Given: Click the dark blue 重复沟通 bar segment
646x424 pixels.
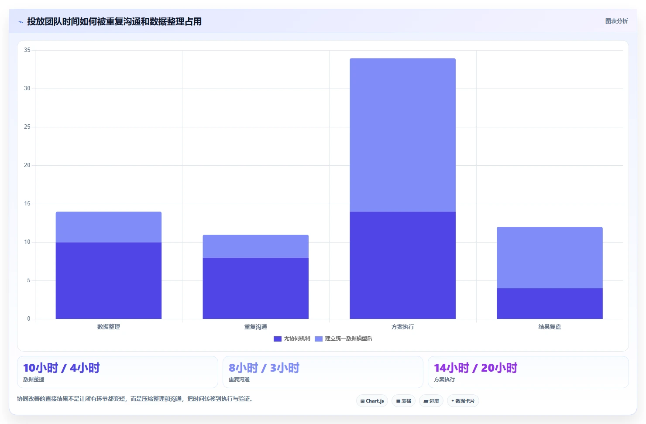Looking at the screenshot, I should (x=256, y=288).
